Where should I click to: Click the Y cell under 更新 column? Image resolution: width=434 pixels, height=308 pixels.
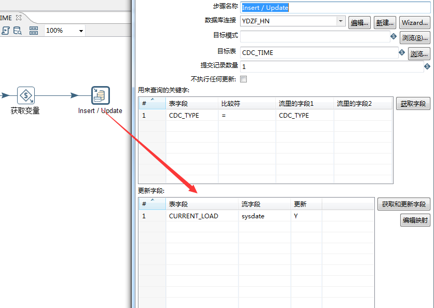click(x=306, y=216)
